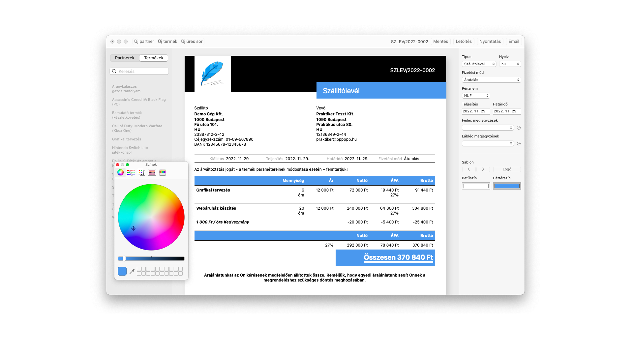Remove the Fejléc megjegyzések entry with minus icon
This screenshot has width=633, height=356.
pyautogui.click(x=519, y=128)
